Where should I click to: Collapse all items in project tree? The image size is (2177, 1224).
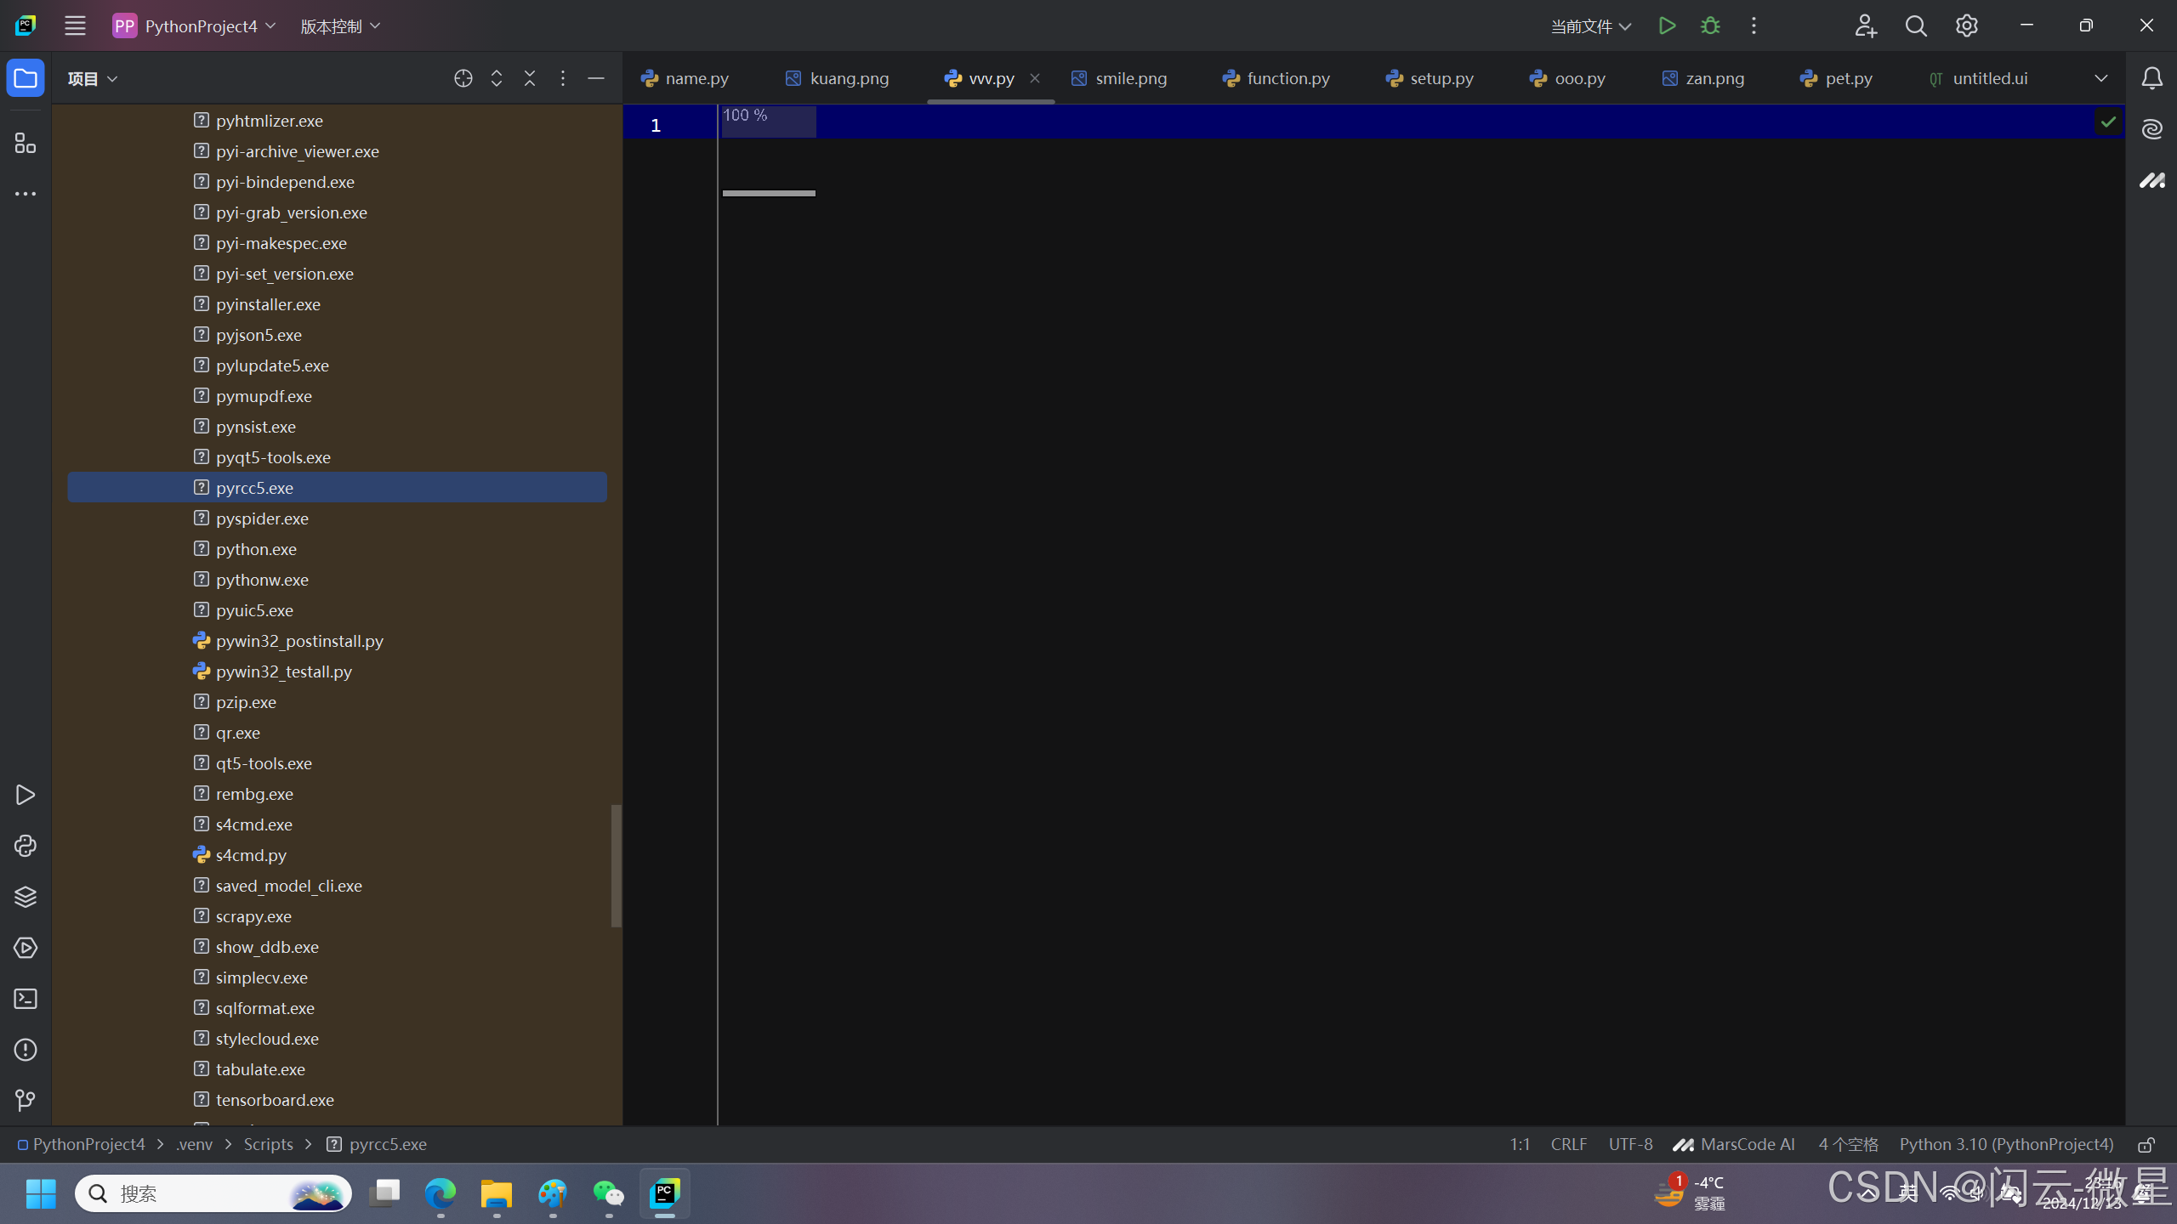[530, 78]
